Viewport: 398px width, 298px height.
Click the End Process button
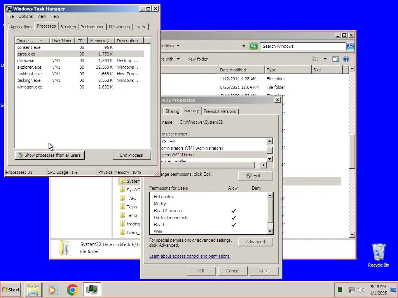point(131,155)
